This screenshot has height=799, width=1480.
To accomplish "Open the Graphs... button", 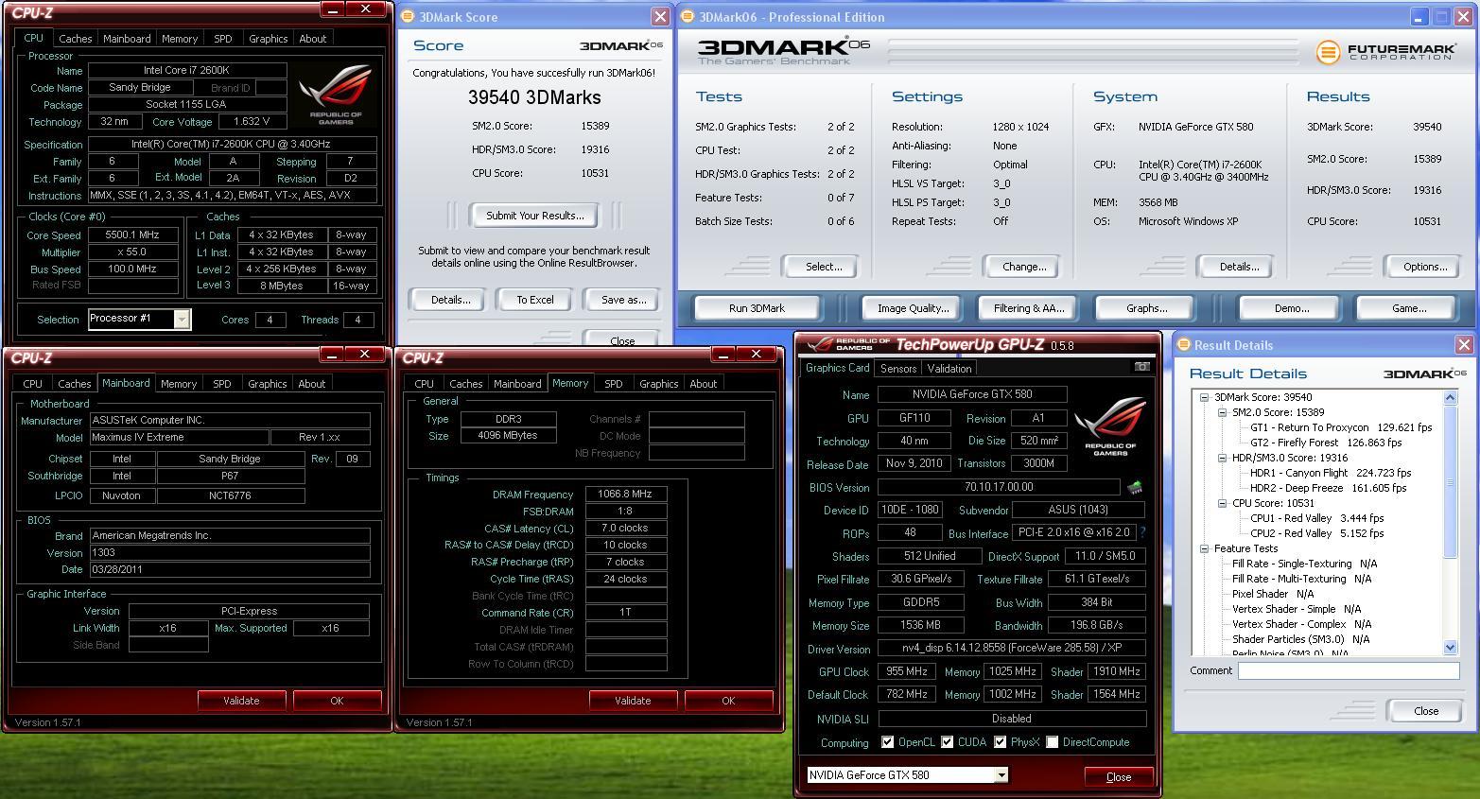I will coord(1146,308).
